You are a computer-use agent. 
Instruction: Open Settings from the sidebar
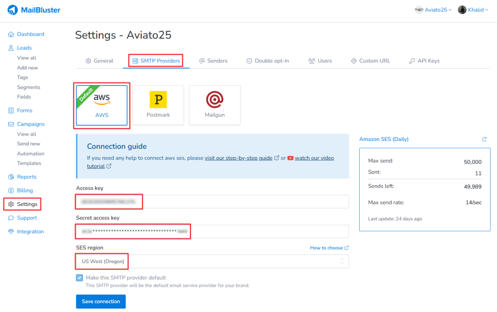coord(27,204)
